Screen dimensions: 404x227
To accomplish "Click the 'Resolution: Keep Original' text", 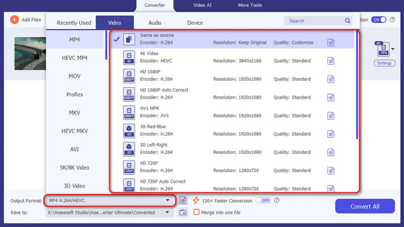I will pos(240,43).
